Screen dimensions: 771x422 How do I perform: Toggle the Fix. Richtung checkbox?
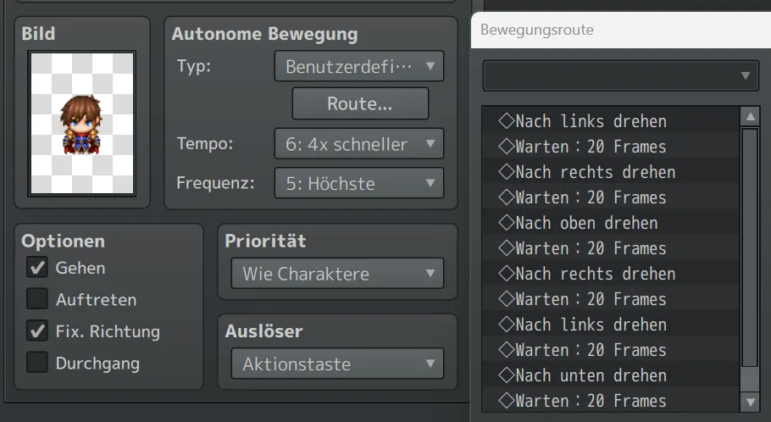coord(37,331)
